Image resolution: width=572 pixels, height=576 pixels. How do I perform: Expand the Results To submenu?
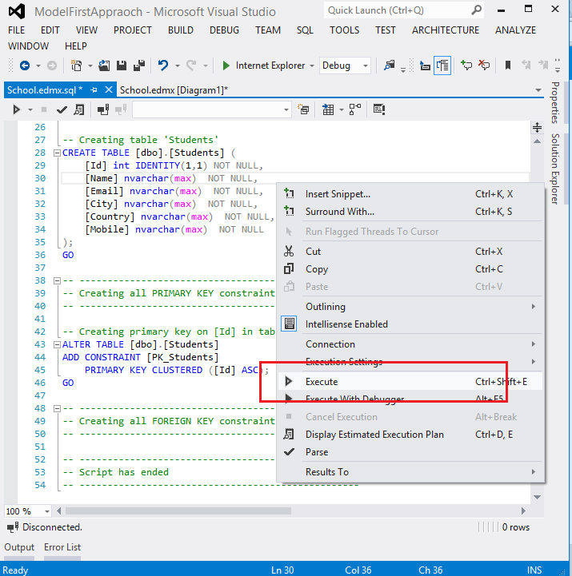tap(411, 471)
